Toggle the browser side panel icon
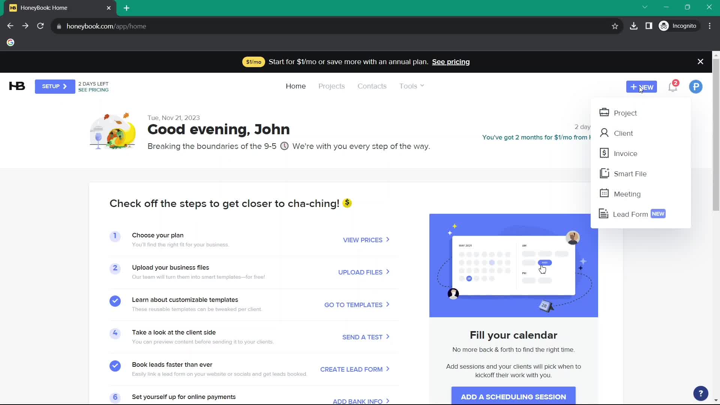The height and width of the screenshot is (405, 720). coord(649,26)
